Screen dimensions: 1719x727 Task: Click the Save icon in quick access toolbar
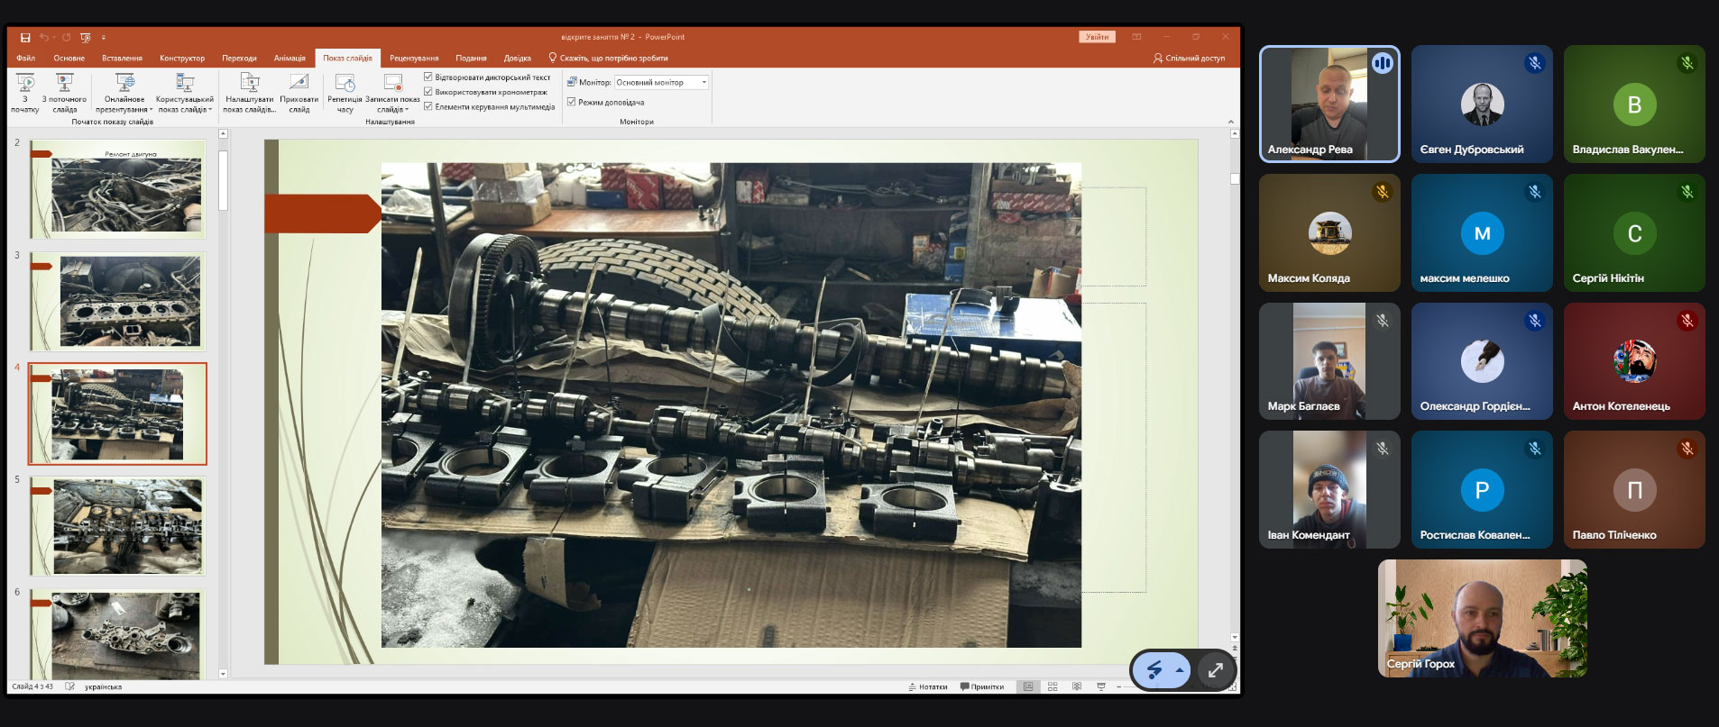25,37
